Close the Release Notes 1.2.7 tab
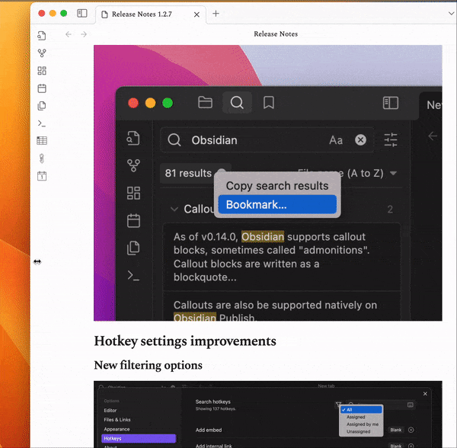 click(x=197, y=14)
